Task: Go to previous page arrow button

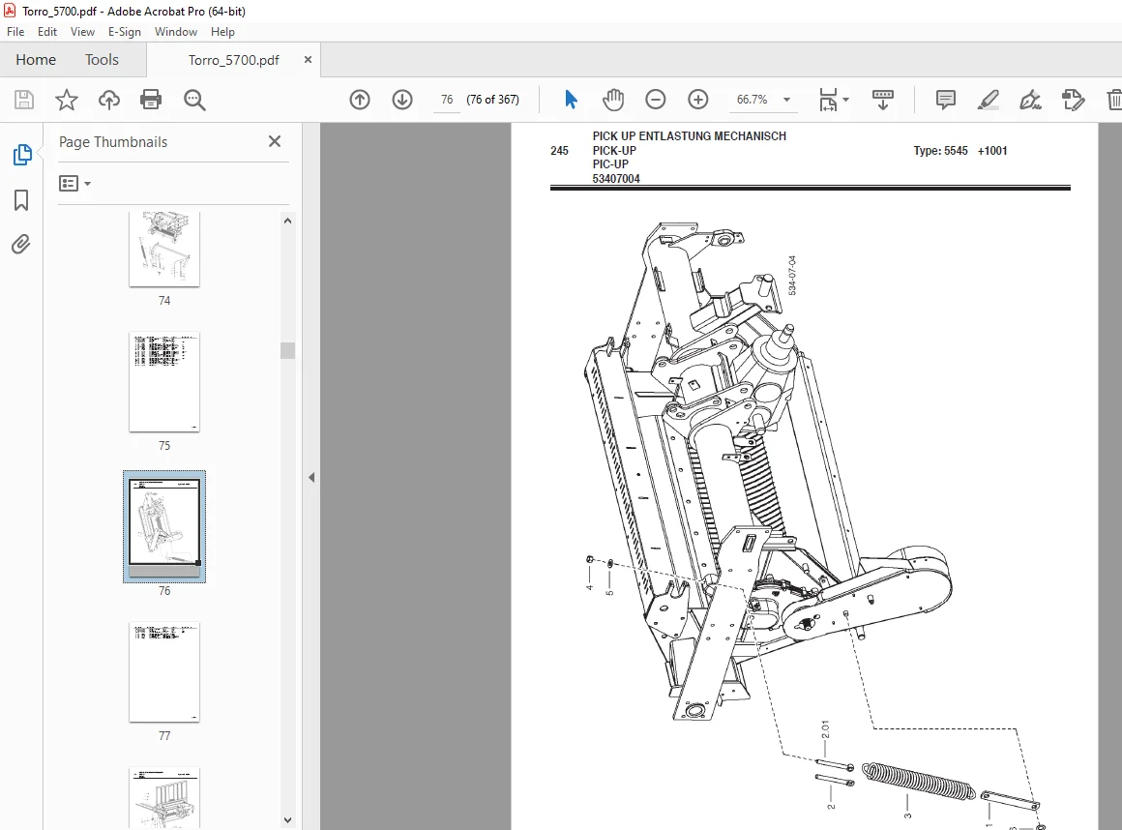Action: (360, 100)
